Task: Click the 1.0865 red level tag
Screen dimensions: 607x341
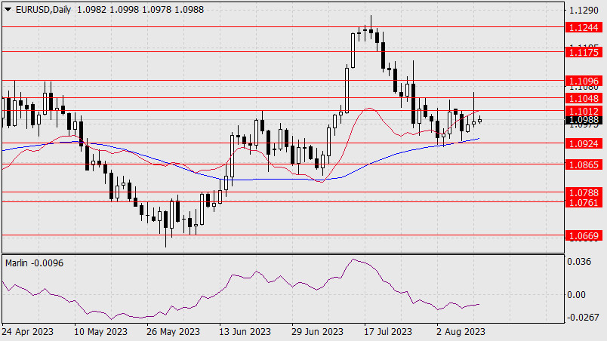Action: tap(584, 164)
